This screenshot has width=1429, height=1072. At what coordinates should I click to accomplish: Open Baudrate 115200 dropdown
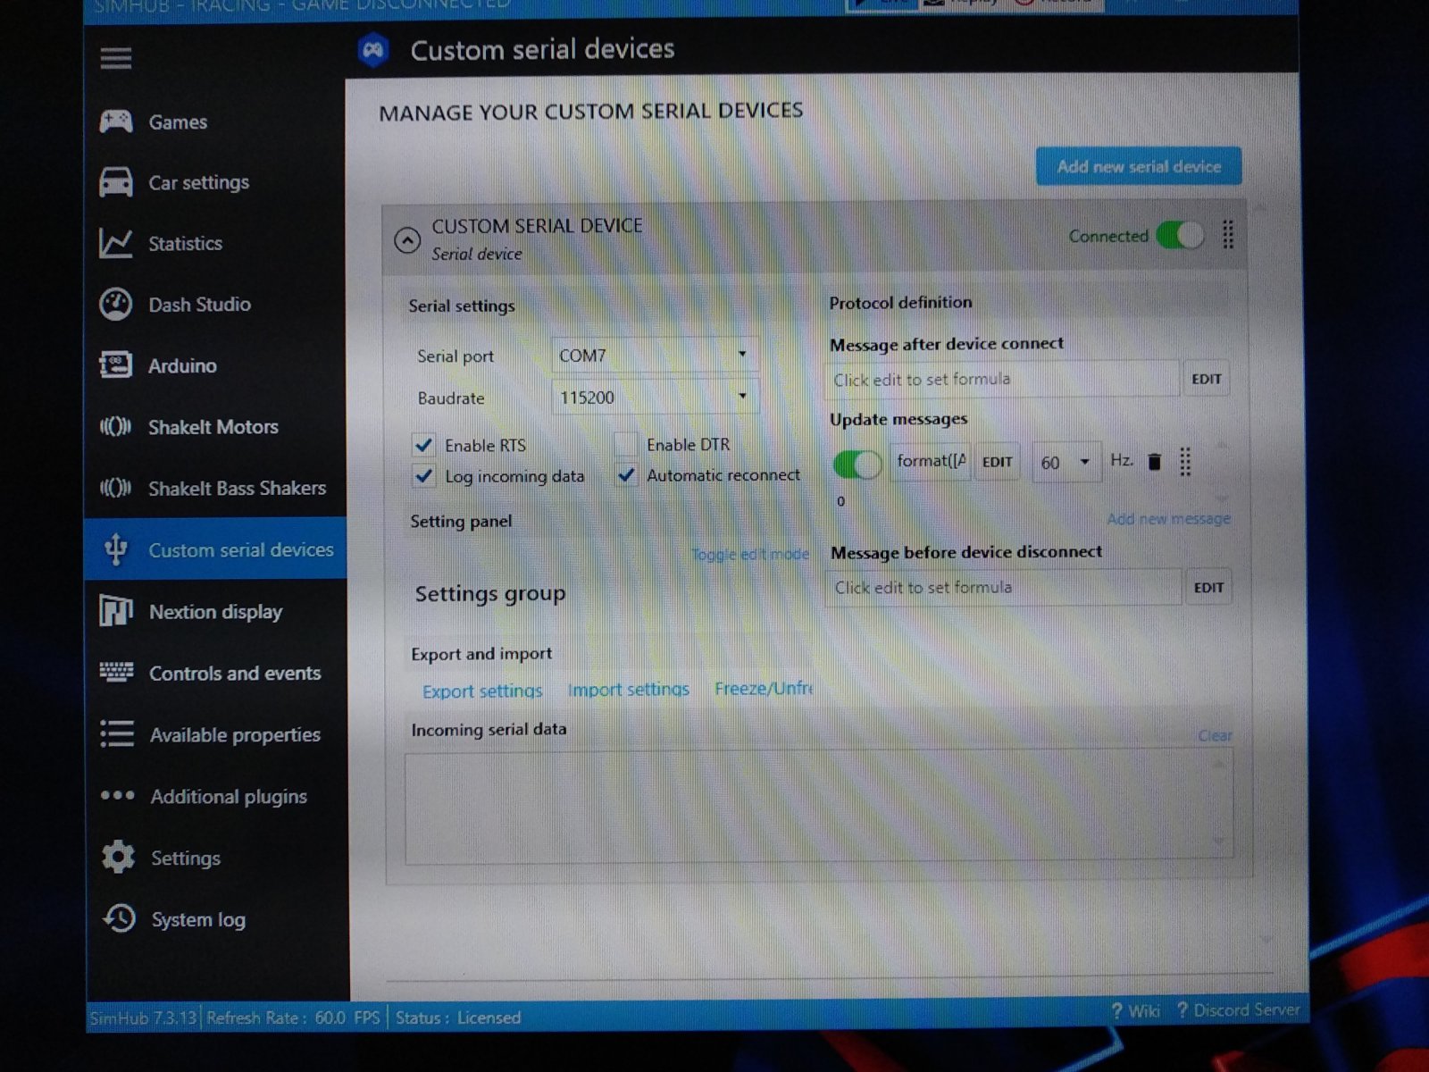click(655, 397)
